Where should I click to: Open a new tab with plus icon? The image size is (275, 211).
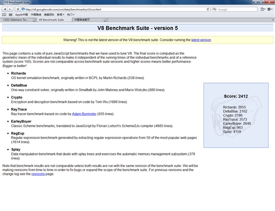click(273, 20)
